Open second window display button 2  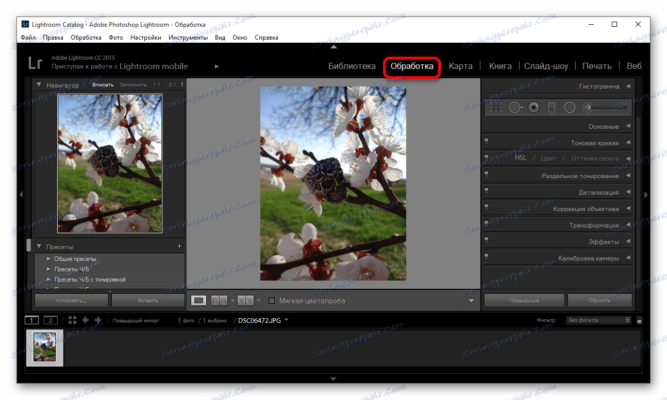[51, 320]
